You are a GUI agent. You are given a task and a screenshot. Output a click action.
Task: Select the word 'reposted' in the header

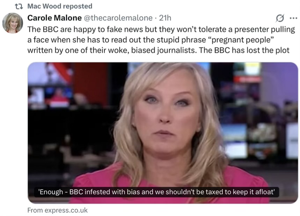(78, 6)
